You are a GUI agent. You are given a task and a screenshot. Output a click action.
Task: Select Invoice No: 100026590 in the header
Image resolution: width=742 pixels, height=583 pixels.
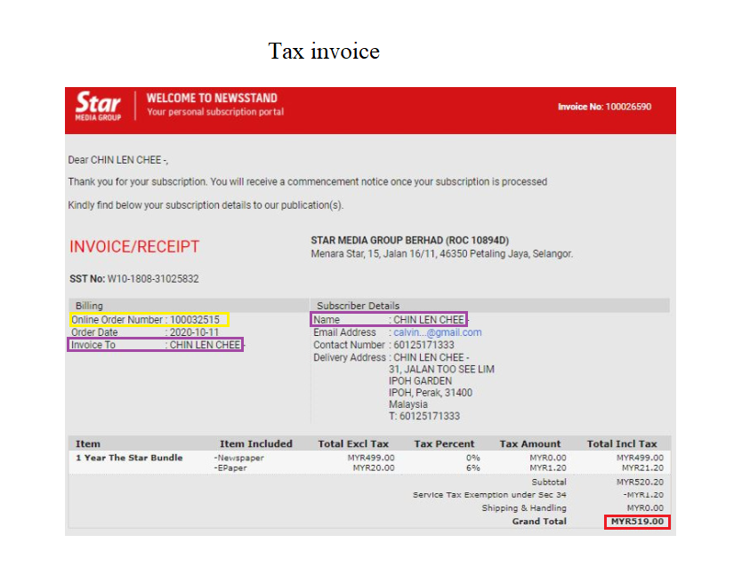point(604,107)
